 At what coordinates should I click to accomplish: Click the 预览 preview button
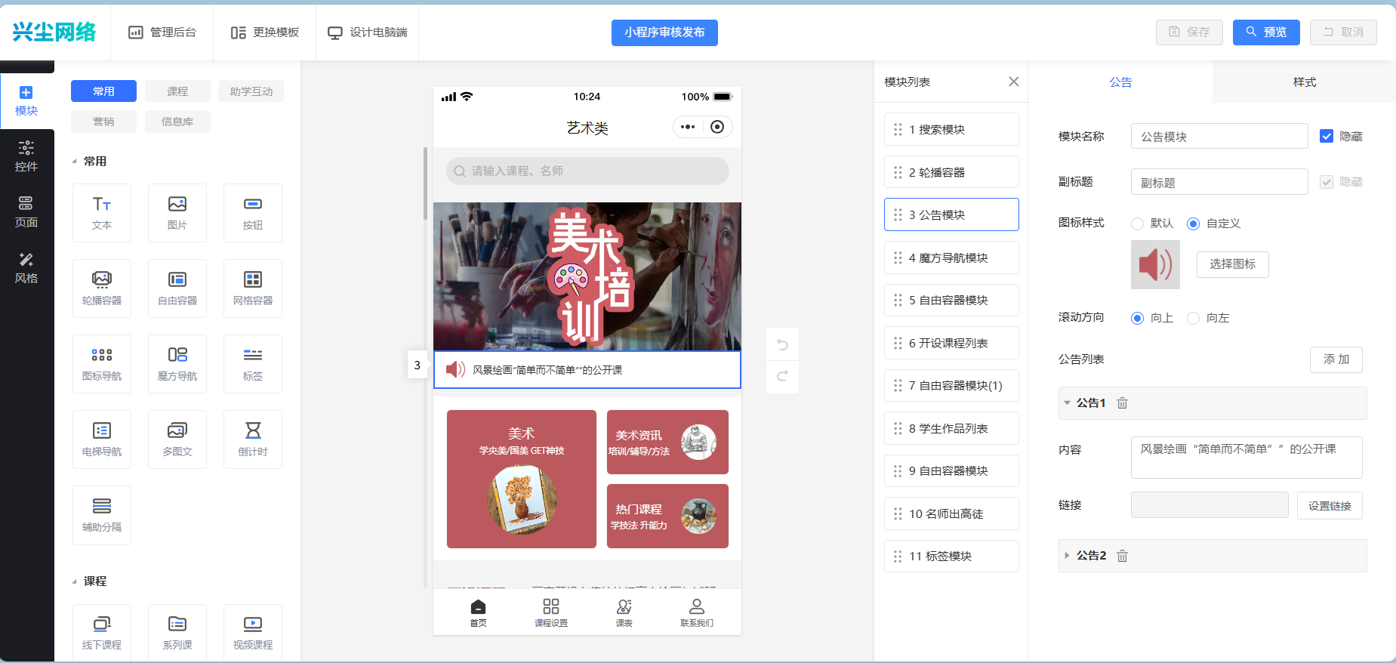coord(1266,32)
